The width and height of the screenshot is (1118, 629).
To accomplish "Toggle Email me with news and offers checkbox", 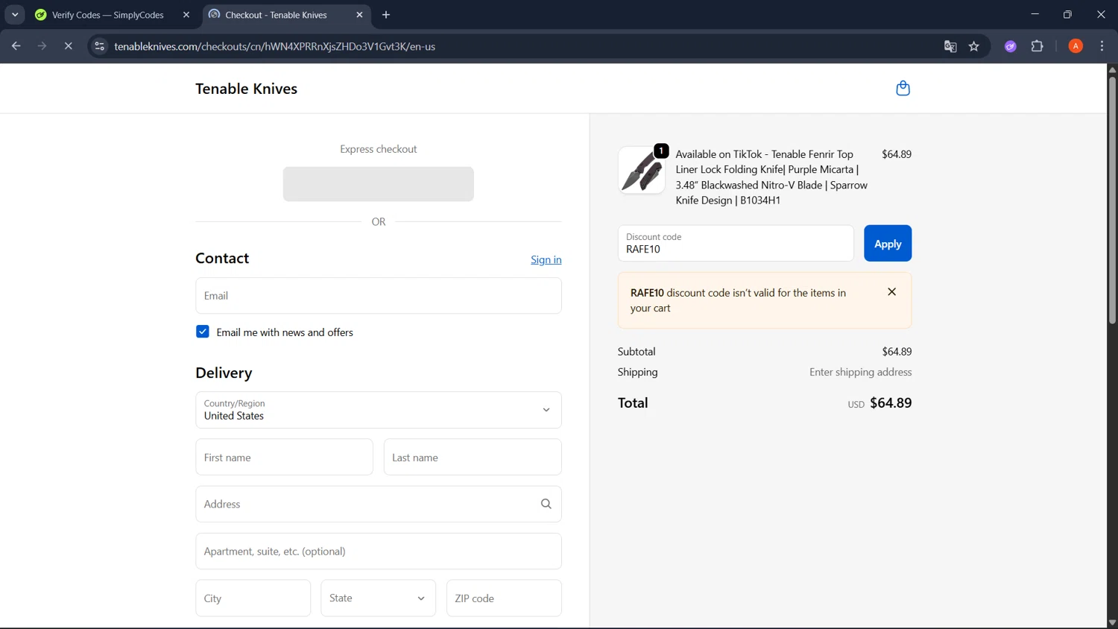I will 203,332.
